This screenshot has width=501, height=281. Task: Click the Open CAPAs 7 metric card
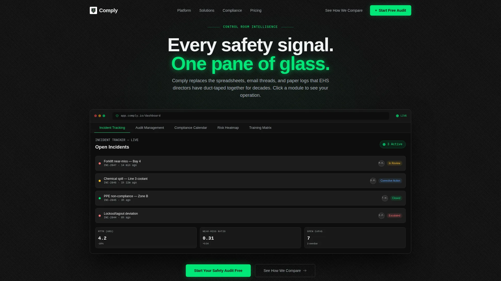coord(355,238)
